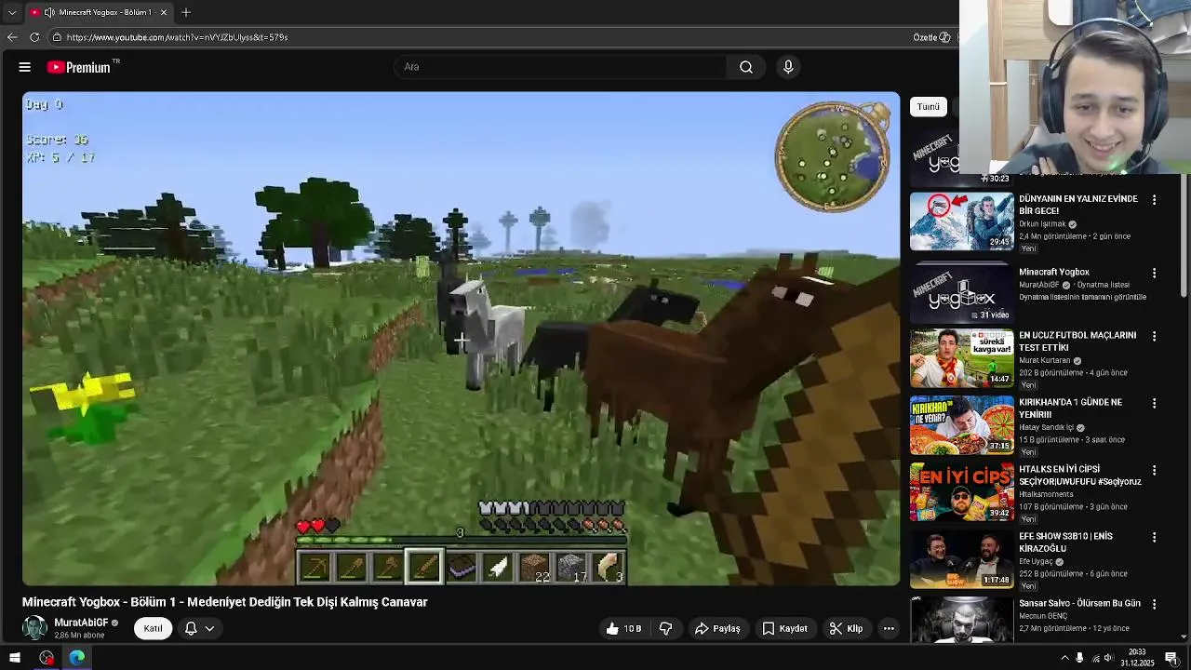Show hidden system tray icons chevron
The height and width of the screenshot is (670, 1191).
click(x=1064, y=658)
